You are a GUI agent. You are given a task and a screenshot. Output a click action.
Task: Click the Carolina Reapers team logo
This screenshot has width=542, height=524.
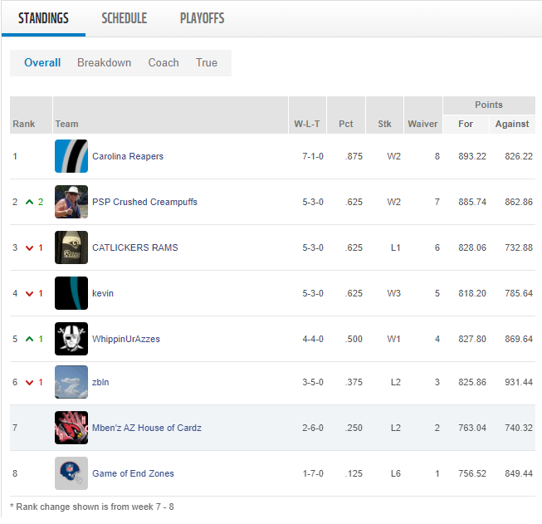71,156
